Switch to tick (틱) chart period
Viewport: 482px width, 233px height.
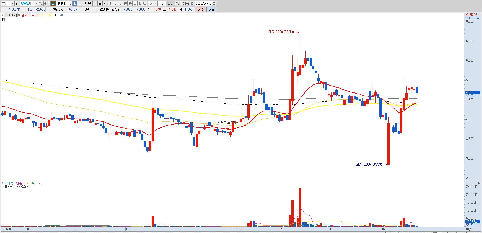click(x=105, y=3)
